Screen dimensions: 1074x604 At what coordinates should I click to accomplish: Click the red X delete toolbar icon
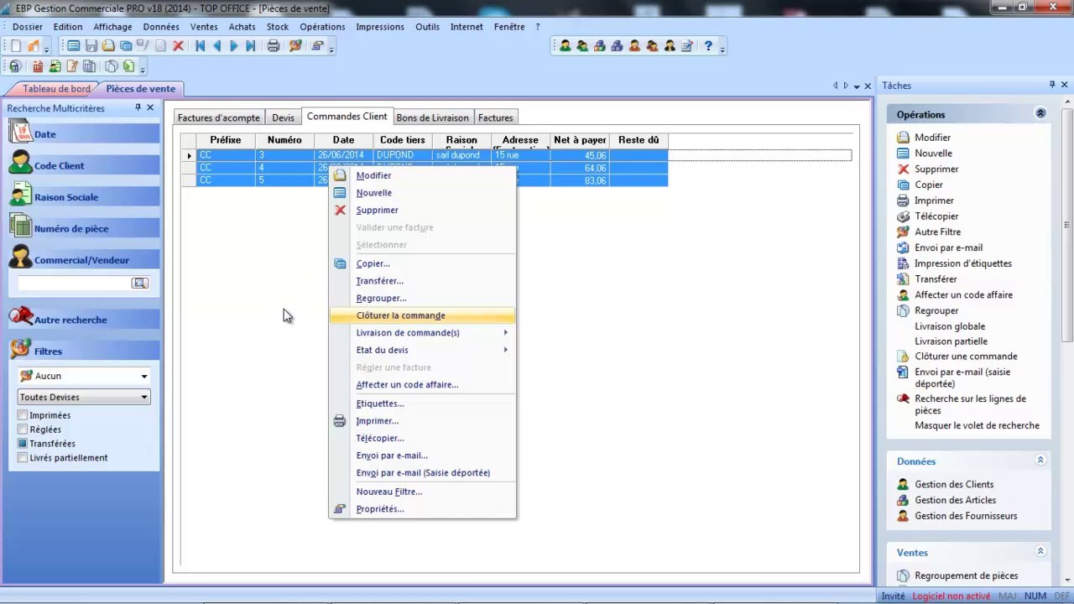coord(178,46)
